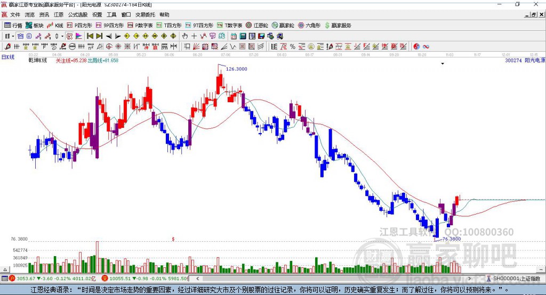This screenshot has width=546, height=295.
Task: Open the P四方形 tool
Action: pyautogui.click(x=79, y=26)
